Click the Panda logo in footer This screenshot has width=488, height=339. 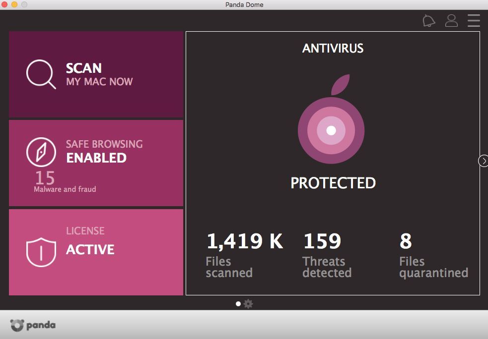[33, 325]
